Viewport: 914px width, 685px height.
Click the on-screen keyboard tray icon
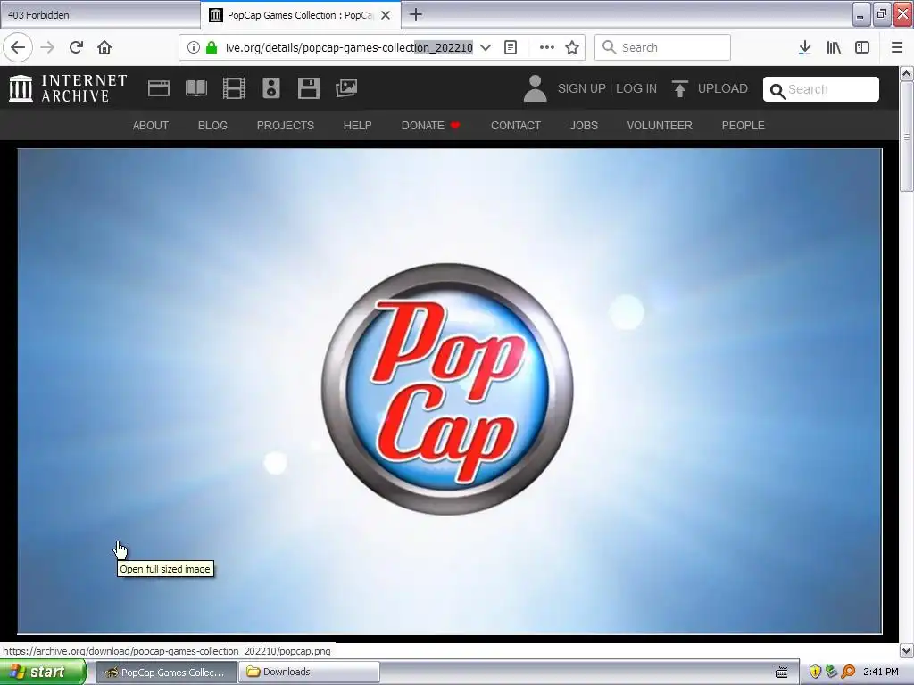point(782,673)
